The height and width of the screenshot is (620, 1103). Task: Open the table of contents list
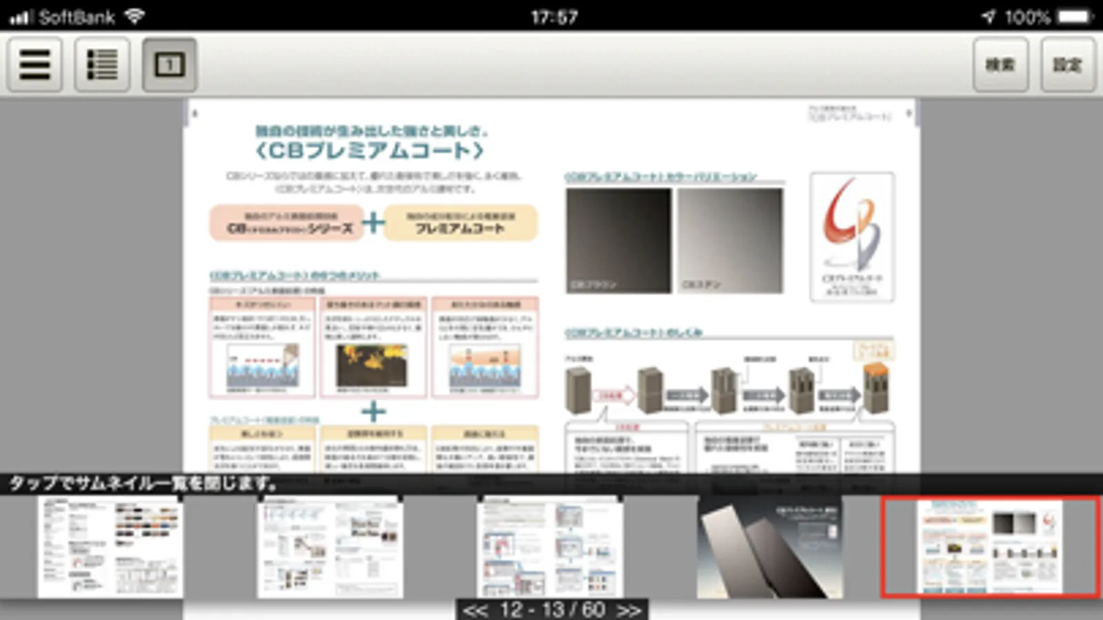pos(102,65)
